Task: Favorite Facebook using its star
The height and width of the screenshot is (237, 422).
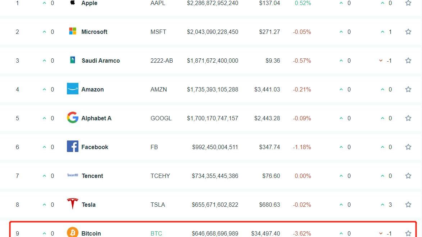Action: click(x=408, y=147)
